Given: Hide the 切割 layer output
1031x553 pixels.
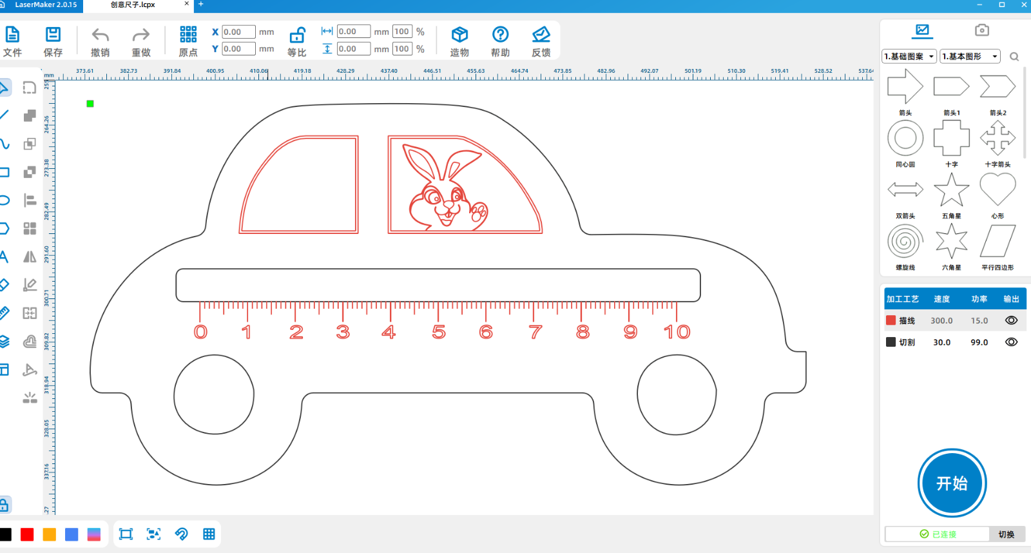Looking at the screenshot, I should pyautogui.click(x=1011, y=342).
